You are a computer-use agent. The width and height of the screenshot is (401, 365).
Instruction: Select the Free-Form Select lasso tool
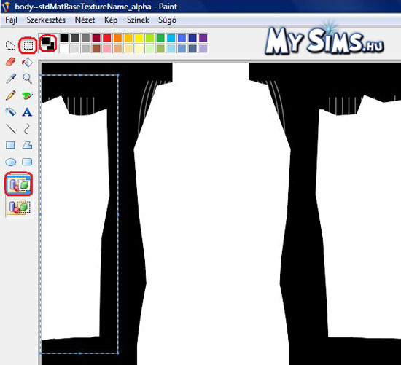tap(11, 45)
